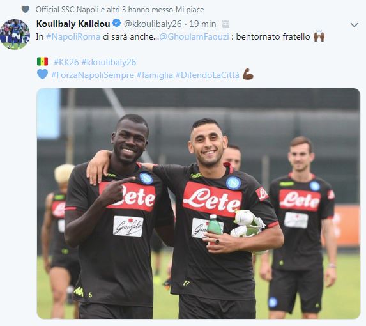The image size is (366, 326).
Task: Click the Senegal flag emoji
Action: [43, 61]
